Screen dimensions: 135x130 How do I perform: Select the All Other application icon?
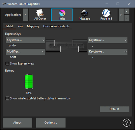coord(40,15)
